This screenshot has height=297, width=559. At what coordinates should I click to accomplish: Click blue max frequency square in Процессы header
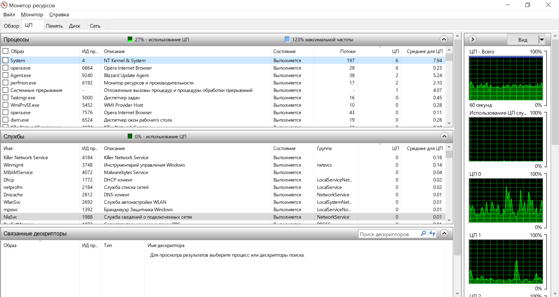click(287, 39)
